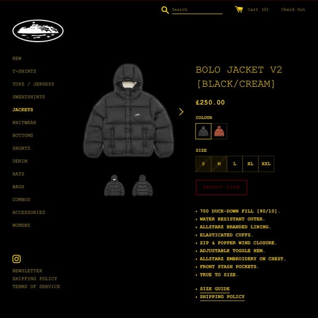Go to Check Out
Screen dimensions: 318x318
(293, 10)
